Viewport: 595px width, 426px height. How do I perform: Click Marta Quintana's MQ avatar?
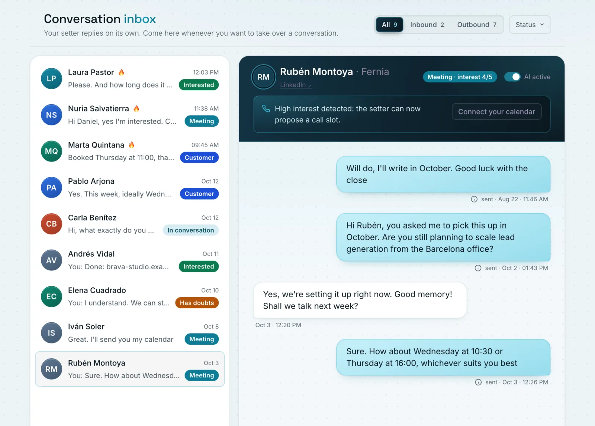point(51,151)
